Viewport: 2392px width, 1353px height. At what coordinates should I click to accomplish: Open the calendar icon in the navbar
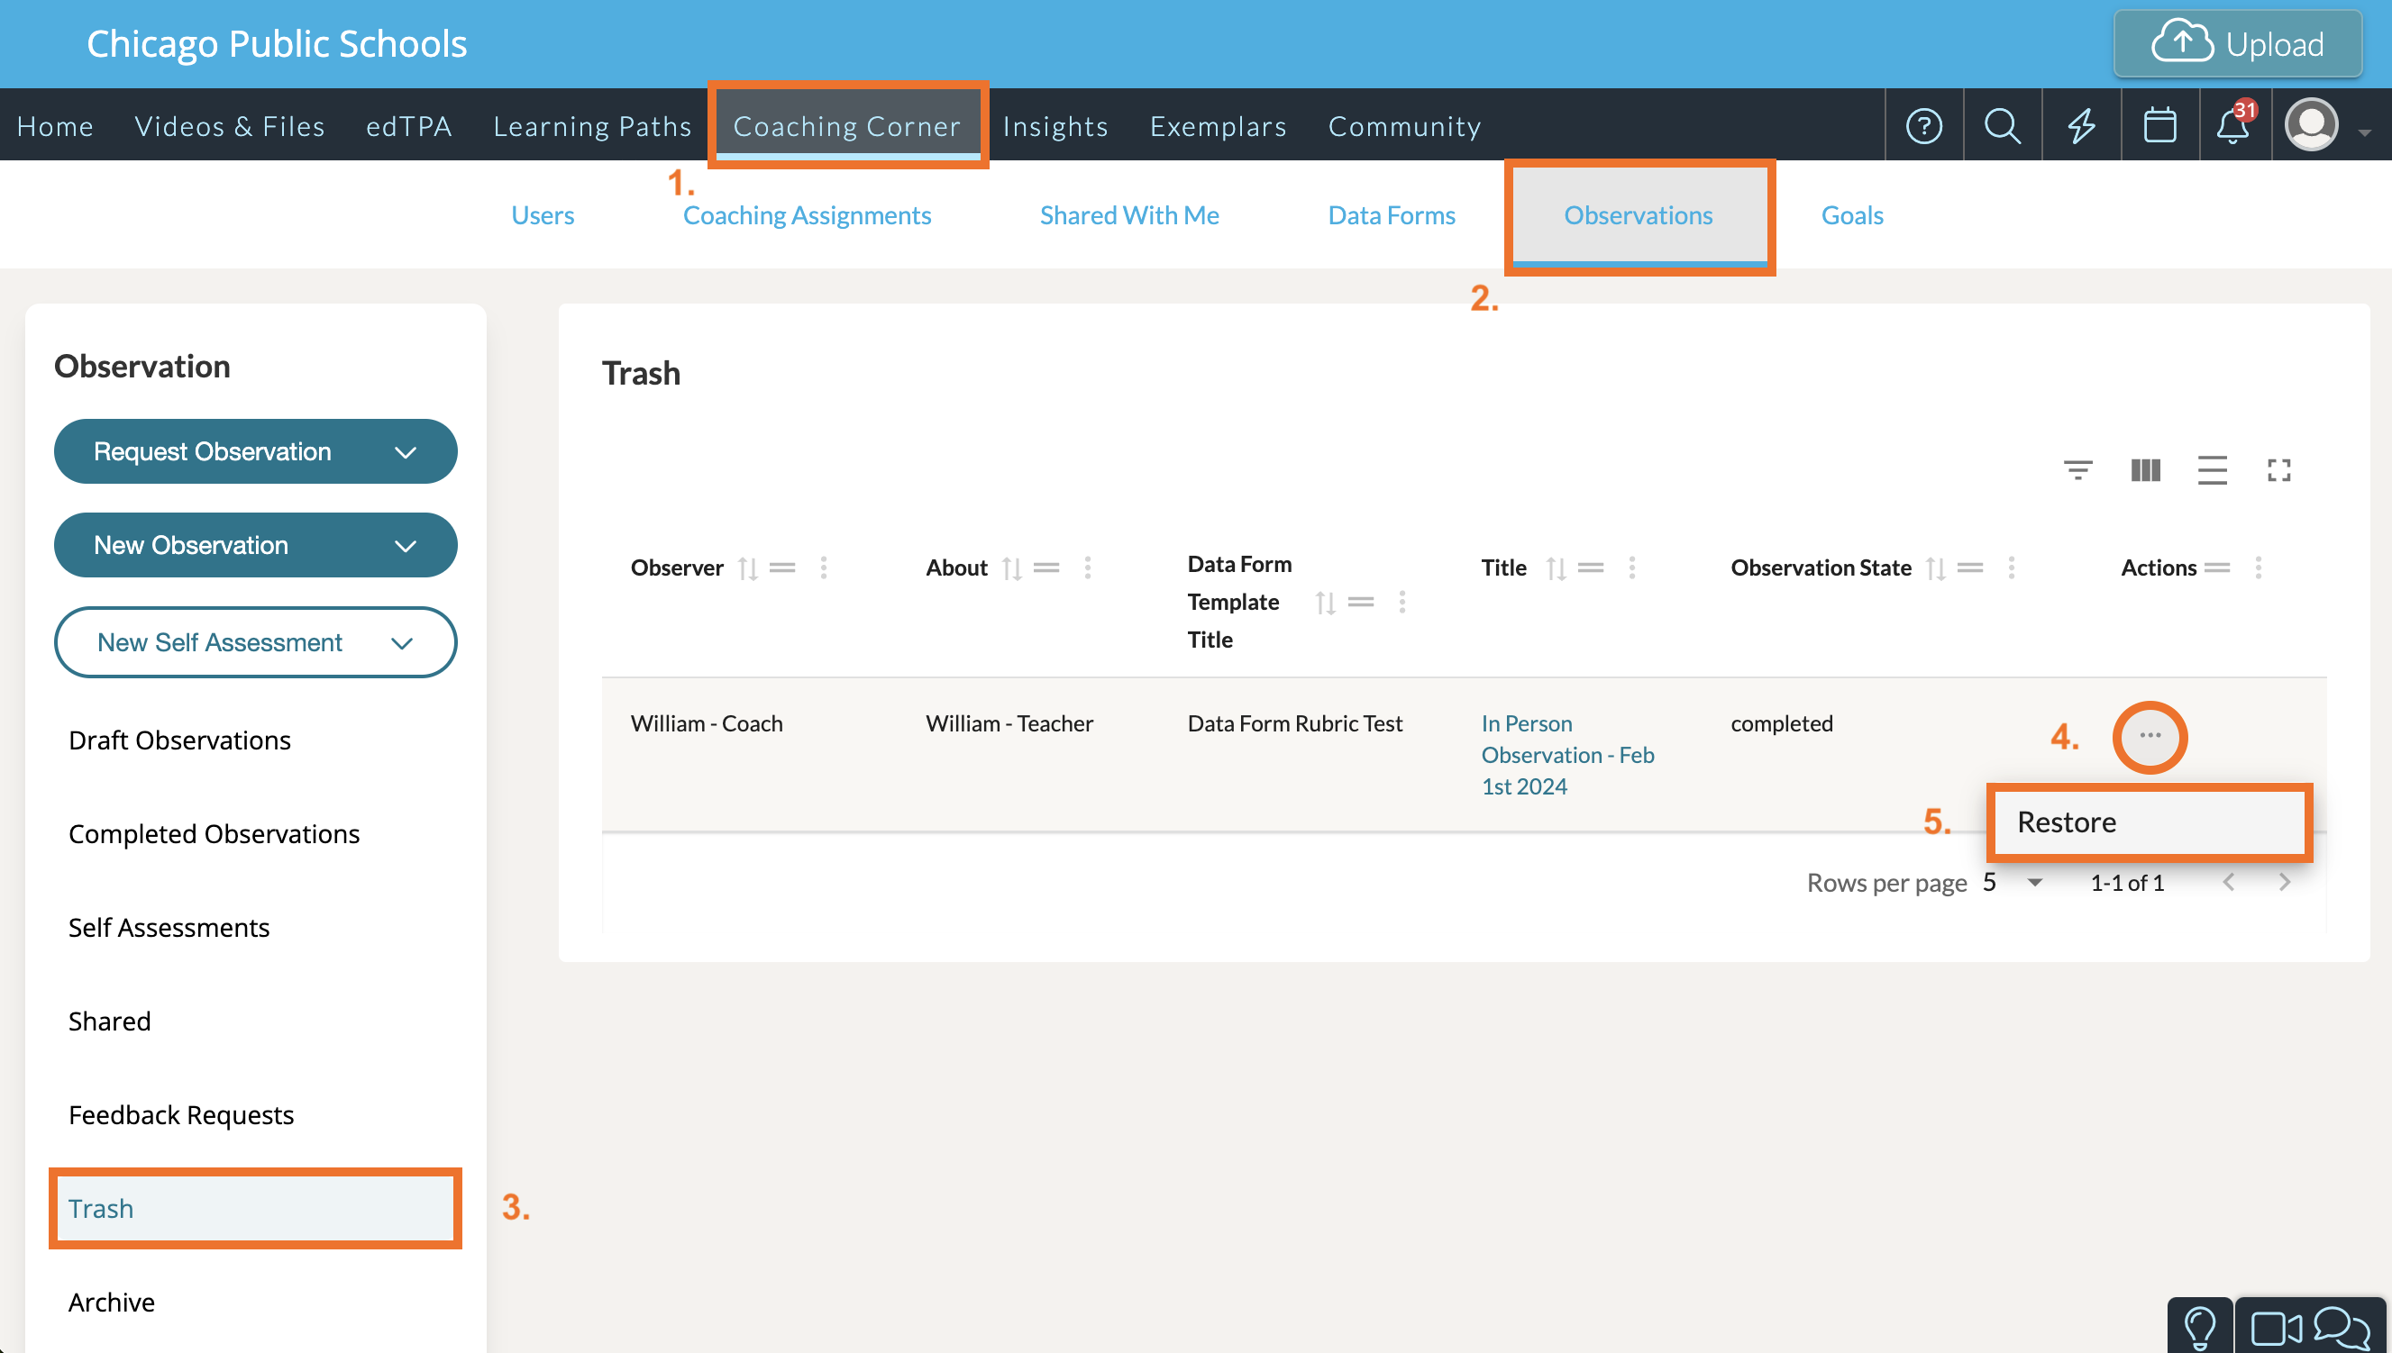point(2159,125)
